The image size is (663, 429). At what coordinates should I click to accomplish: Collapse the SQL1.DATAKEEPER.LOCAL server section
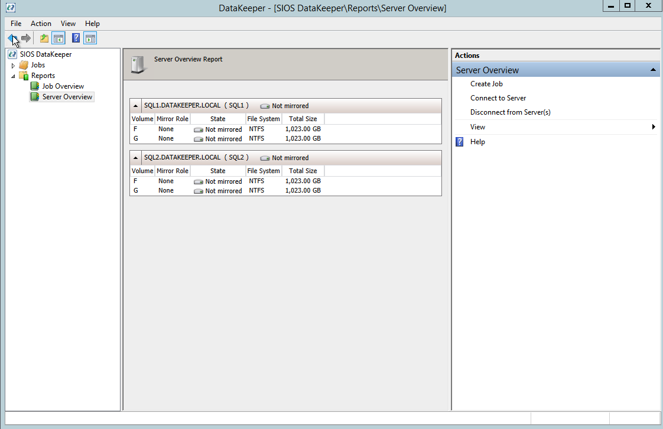pyautogui.click(x=136, y=106)
